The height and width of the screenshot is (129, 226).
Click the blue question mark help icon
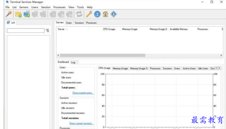(97, 14)
